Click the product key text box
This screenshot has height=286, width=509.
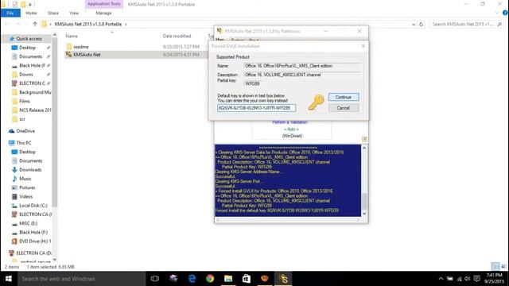click(256, 108)
